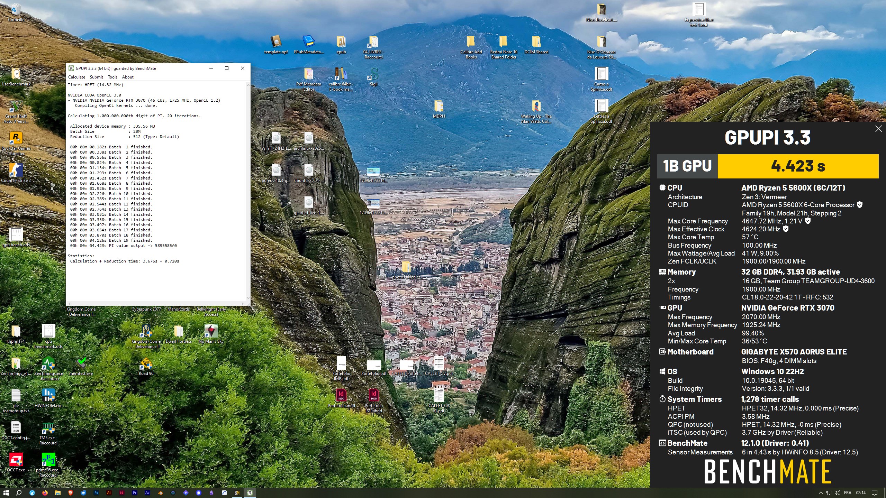Open the Submit menu in GPUPI
The image size is (886, 498).
click(x=96, y=77)
